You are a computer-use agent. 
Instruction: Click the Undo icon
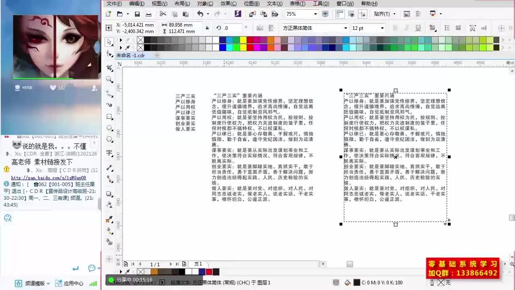pyautogui.click(x=201, y=14)
